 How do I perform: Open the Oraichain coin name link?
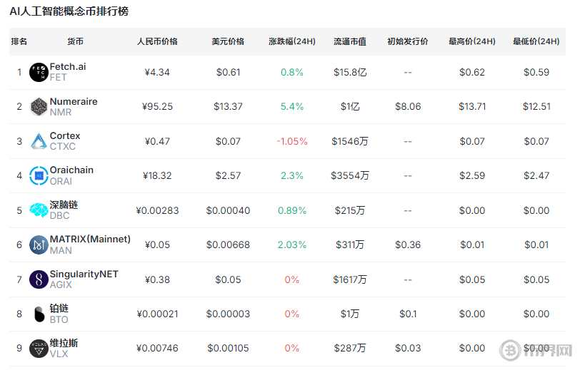[x=71, y=170]
